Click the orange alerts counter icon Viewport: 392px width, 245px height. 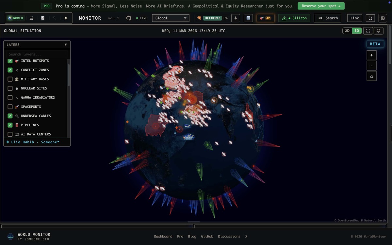coord(265,18)
